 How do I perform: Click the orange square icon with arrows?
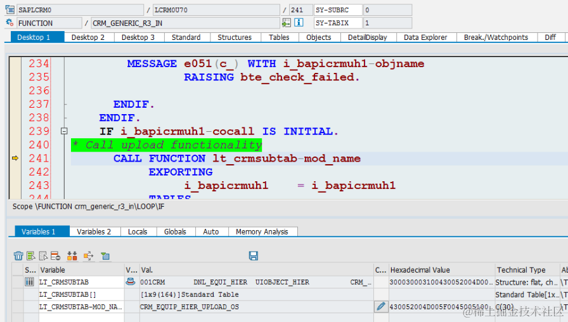click(x=88, y=256)
